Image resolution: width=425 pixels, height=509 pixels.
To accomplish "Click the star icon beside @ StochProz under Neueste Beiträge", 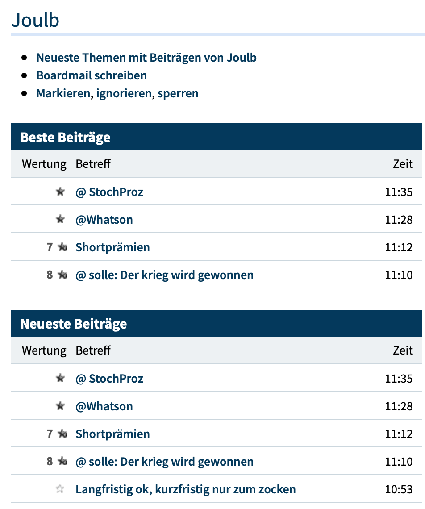I will tap(61, 378).
